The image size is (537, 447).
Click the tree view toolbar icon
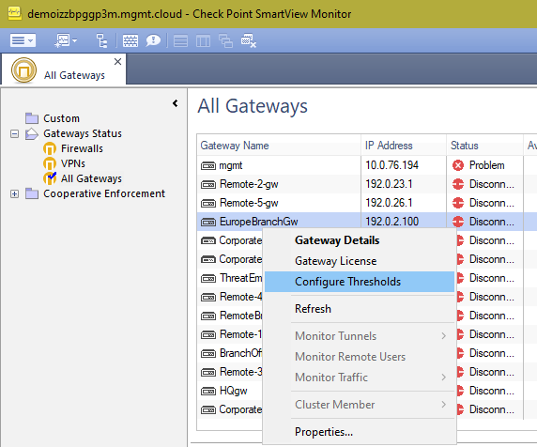pyautogui.click(x=101, y=40)
